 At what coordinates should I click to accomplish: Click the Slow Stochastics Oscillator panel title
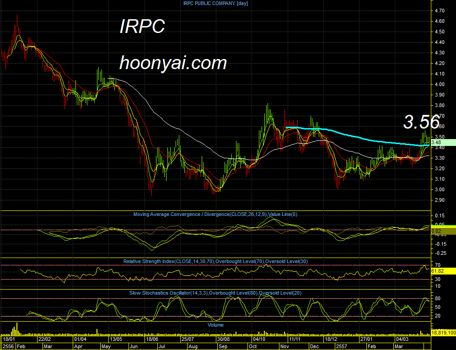point(215,293)
